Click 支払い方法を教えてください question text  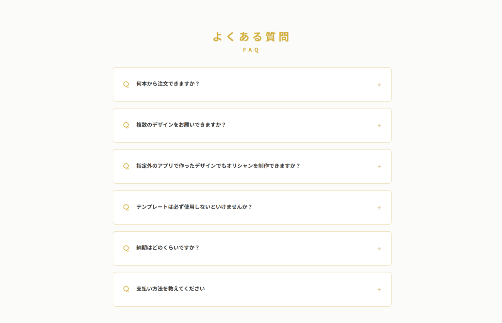pyautogui.click(x=171, y=289)
